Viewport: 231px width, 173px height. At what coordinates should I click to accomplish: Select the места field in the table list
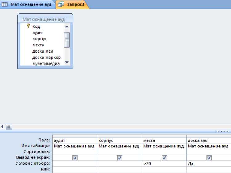(x=38, y=45)
